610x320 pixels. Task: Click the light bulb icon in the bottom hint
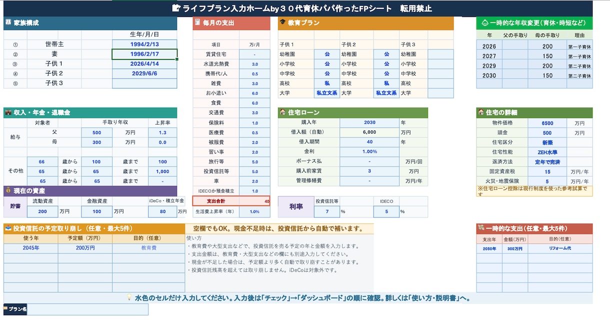pyautogui.click(x=129, y=298)
